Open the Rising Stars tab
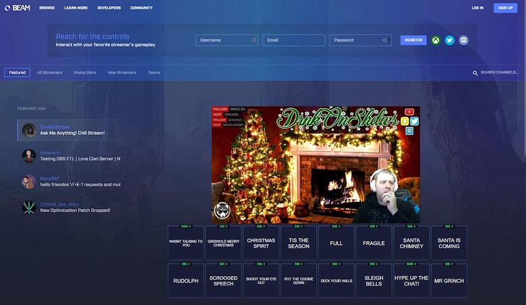The width and height of the screenshot is (526, 305). [x=85, y=72]
